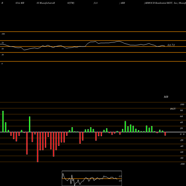The image size is (186, 186).
Task: Click the -60 axis label in MR panel
Action: (182, 152)
